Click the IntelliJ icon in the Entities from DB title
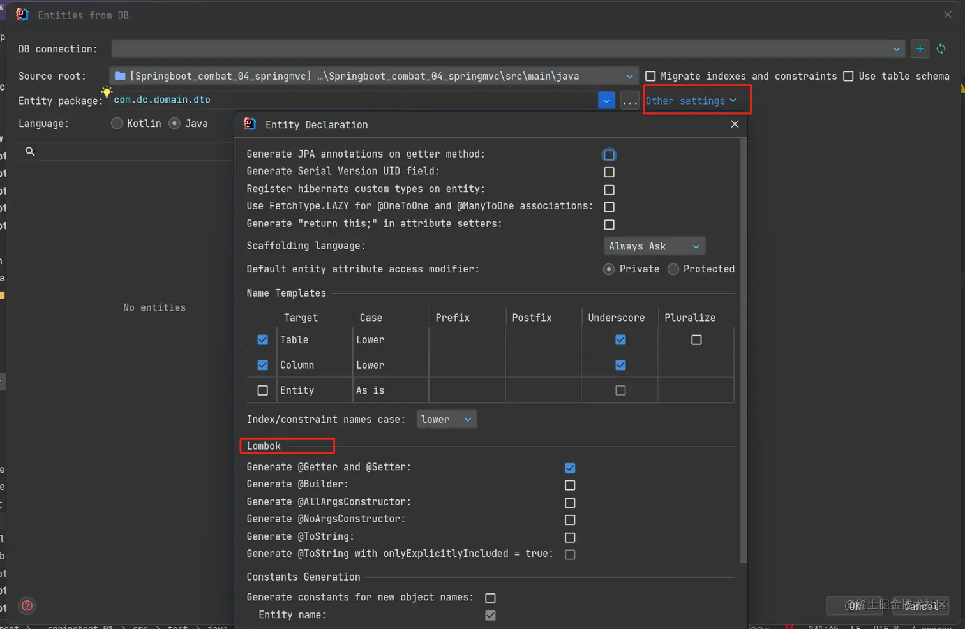Viewport: 965px width, 629px height. (x=22, y=14)
